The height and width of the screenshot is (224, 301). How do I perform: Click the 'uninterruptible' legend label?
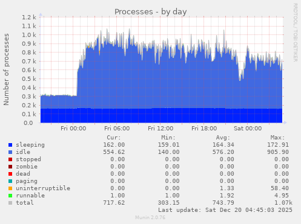43,188
